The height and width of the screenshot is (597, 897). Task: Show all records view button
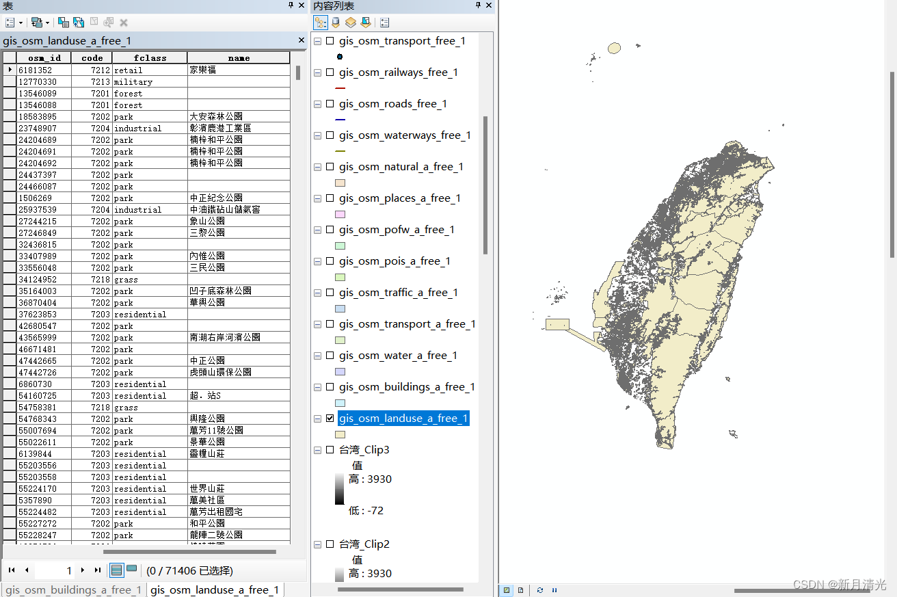[116, 570]
